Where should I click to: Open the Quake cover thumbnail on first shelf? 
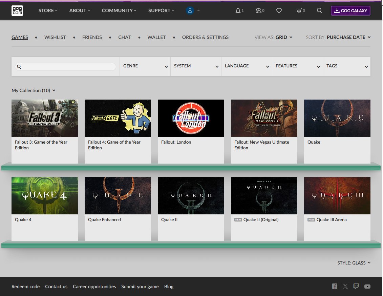337,118
